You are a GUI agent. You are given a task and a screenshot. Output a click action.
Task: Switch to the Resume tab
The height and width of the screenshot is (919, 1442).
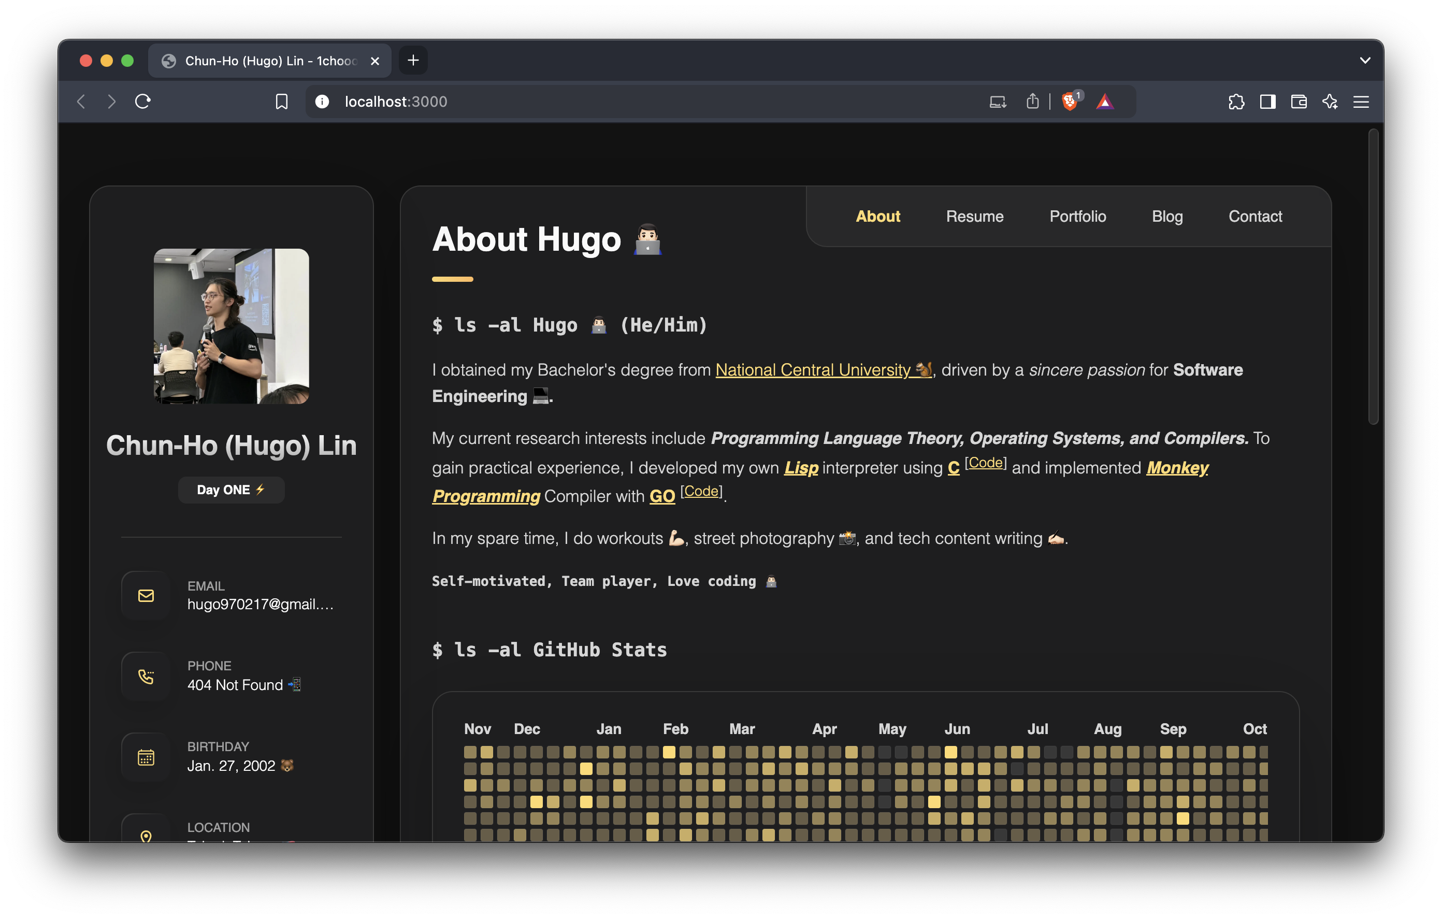tap(976, 217)
